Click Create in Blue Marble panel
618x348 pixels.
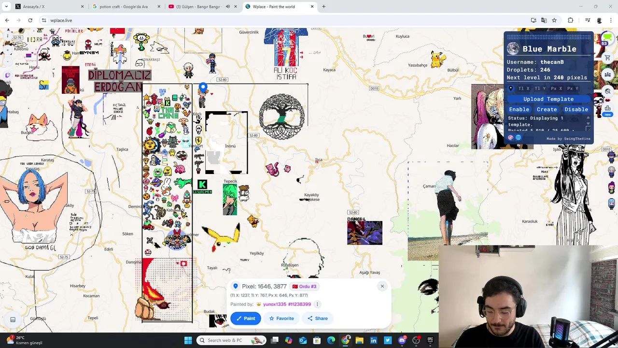547,109
